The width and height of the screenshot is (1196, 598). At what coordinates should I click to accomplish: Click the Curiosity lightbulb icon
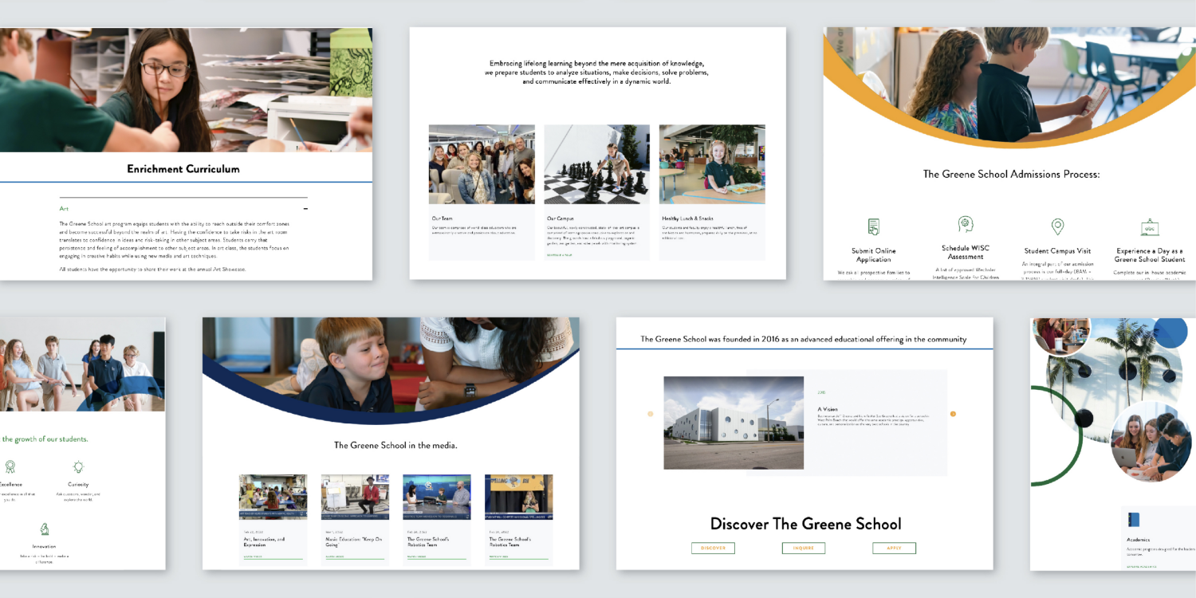[x=78, y=466]
